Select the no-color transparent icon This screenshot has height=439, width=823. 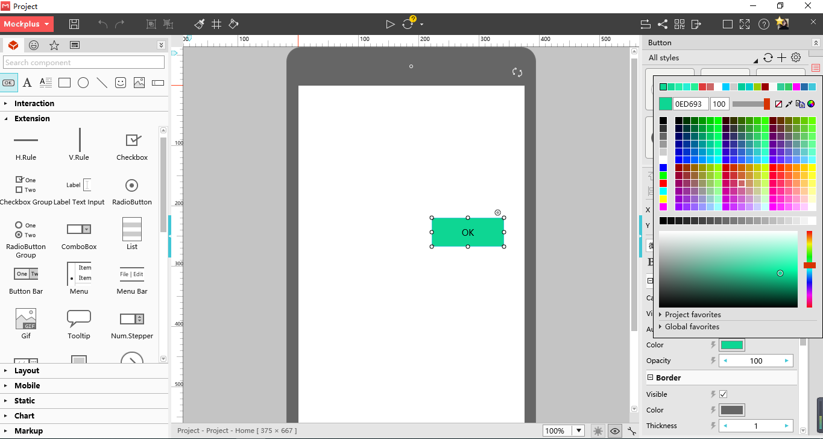[778, 104]
